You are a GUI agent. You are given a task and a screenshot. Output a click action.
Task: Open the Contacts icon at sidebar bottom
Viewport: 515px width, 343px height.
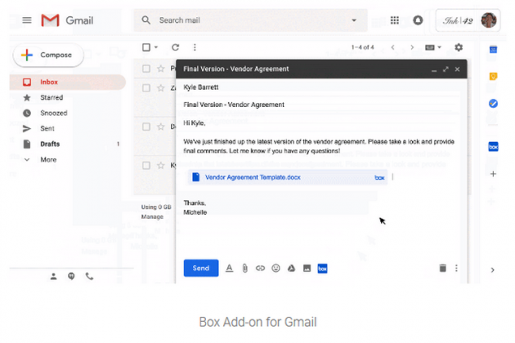tap(53, 276)
